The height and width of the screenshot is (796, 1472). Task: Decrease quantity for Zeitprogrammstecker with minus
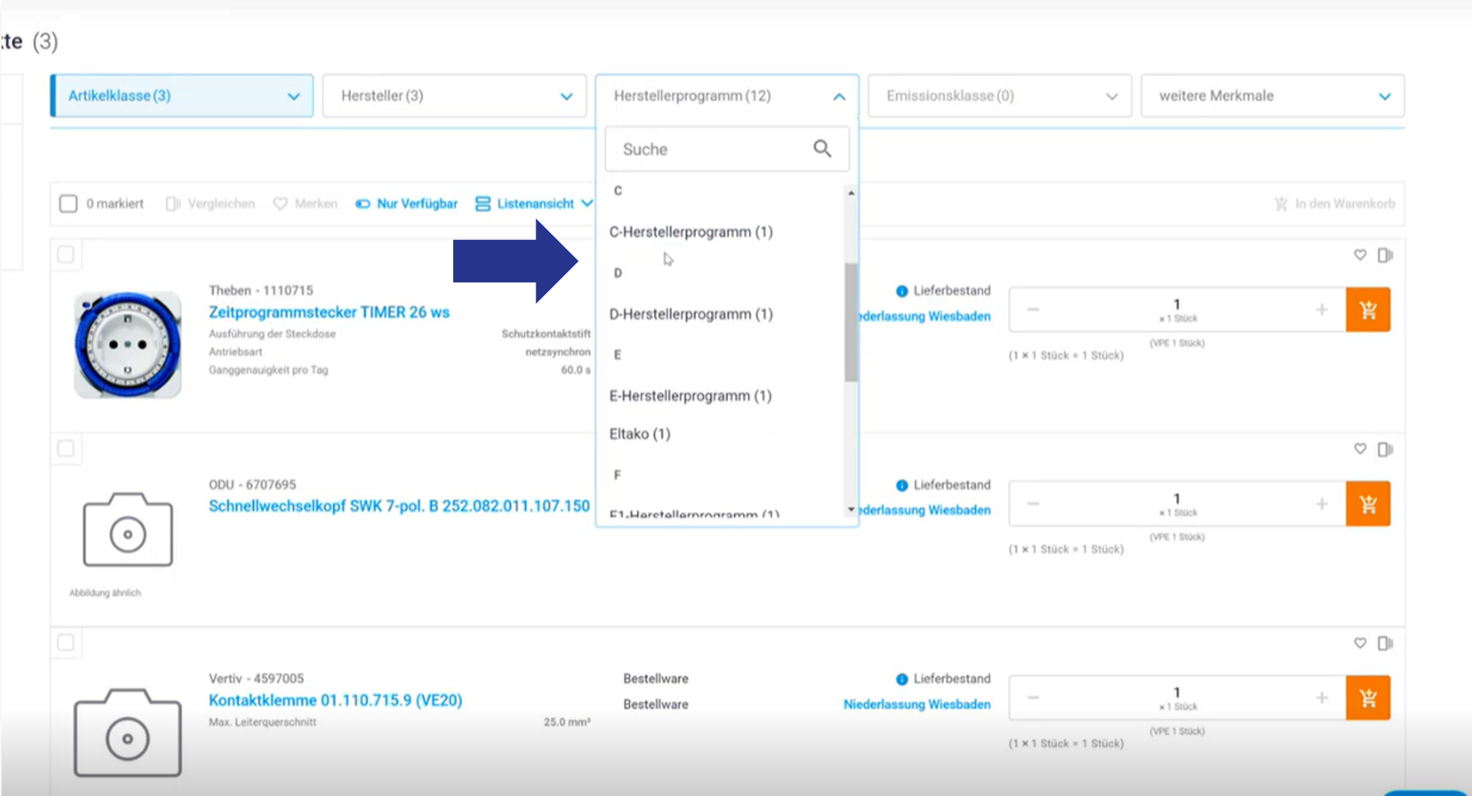(x=1033, y=309)
